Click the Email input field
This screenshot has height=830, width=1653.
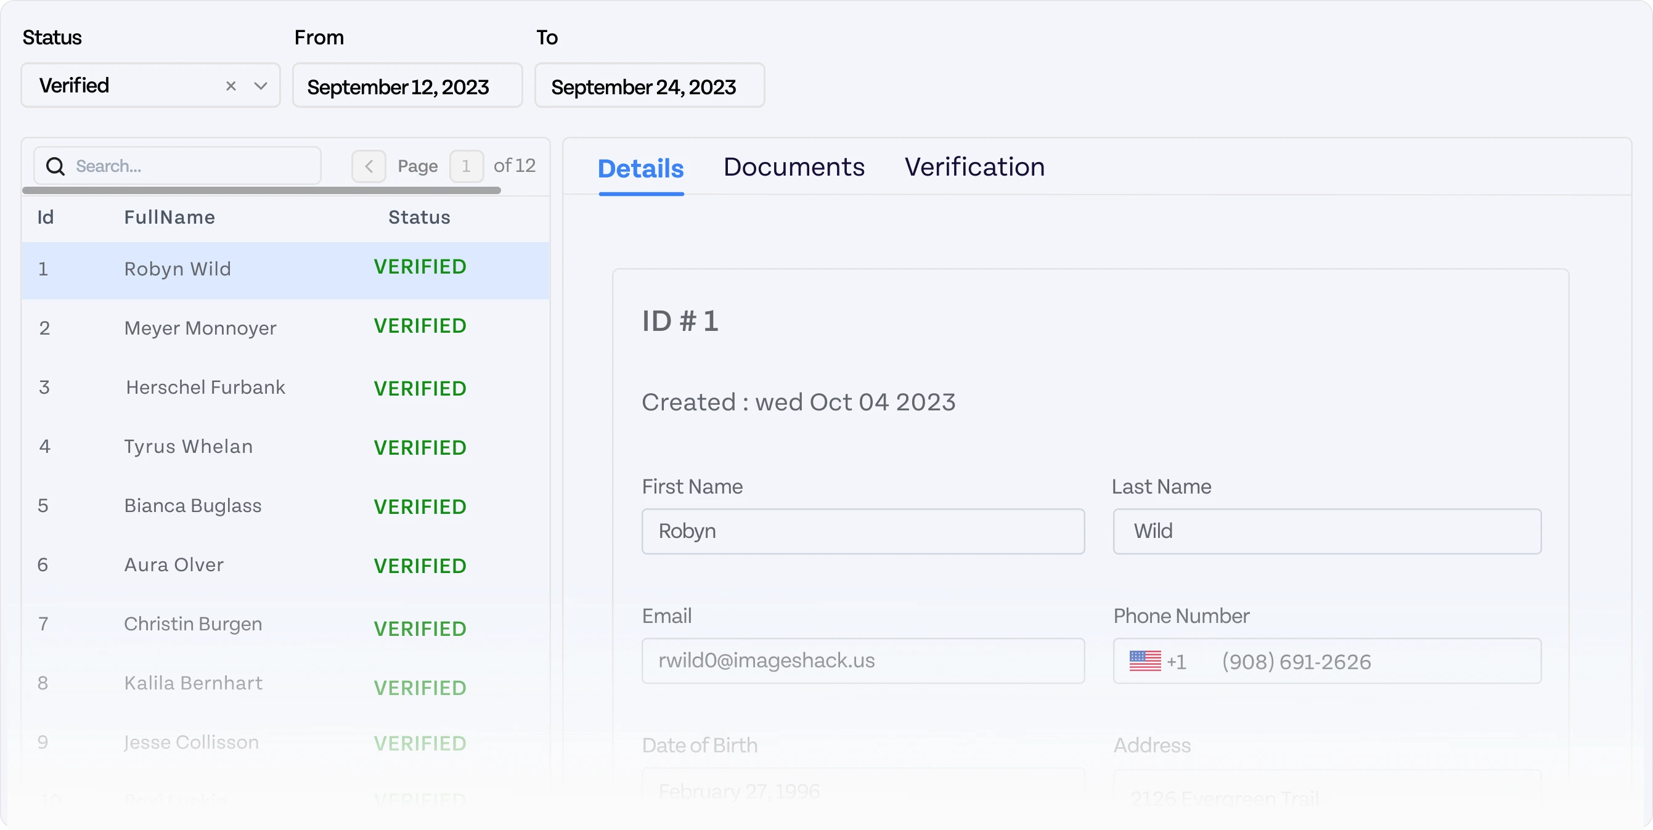coord(862,661)
